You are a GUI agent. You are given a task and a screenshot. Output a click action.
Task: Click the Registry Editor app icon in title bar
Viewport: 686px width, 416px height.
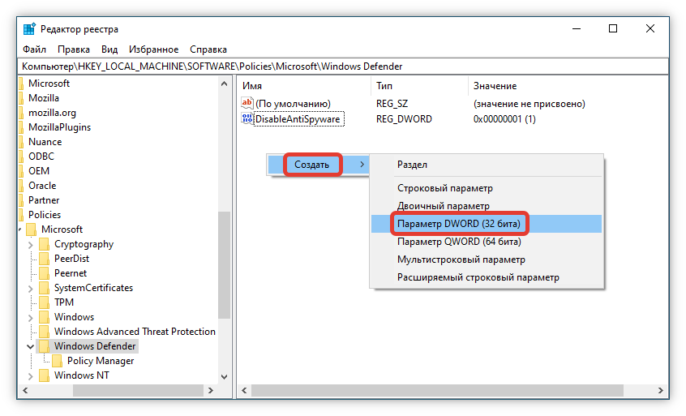pyautogui.click(x=29, y=29)
